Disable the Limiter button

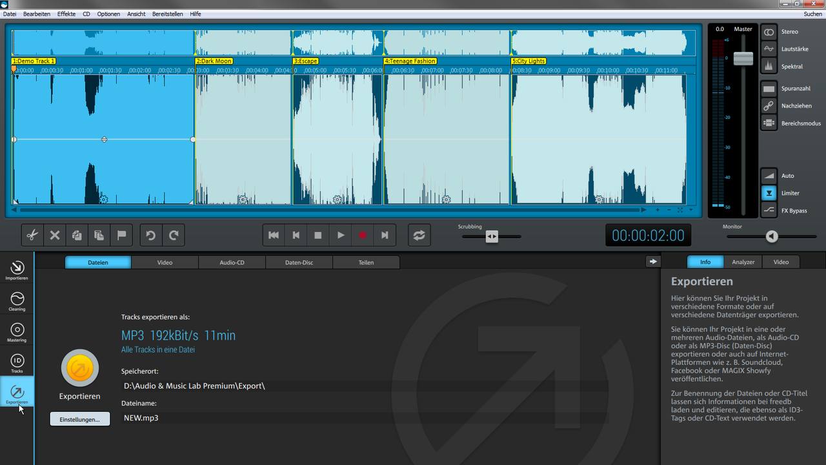(769, 193)
